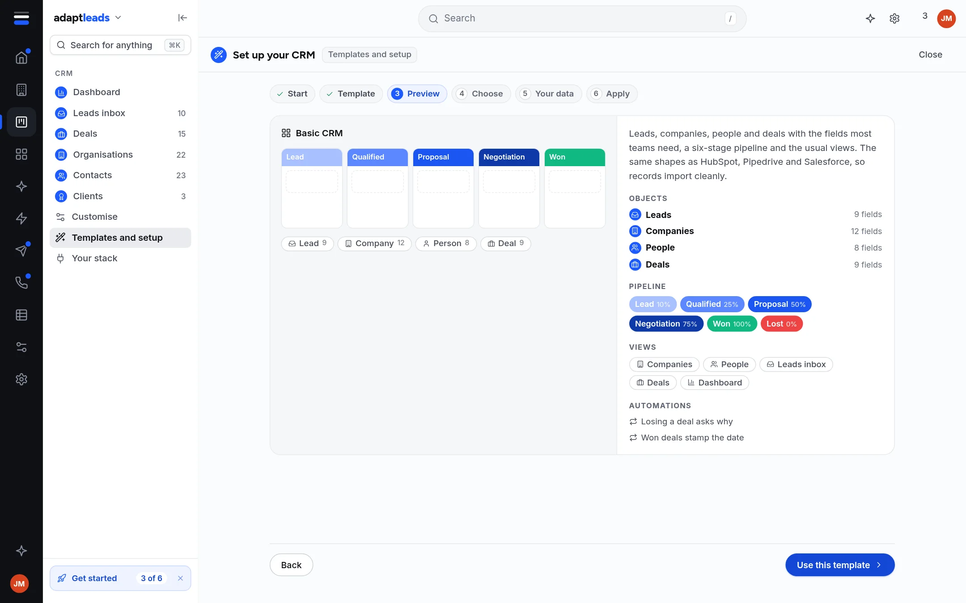This screenshot has width=966, height=603.
Task: Click the Person 8 object chip
Action: pos(446,243)
